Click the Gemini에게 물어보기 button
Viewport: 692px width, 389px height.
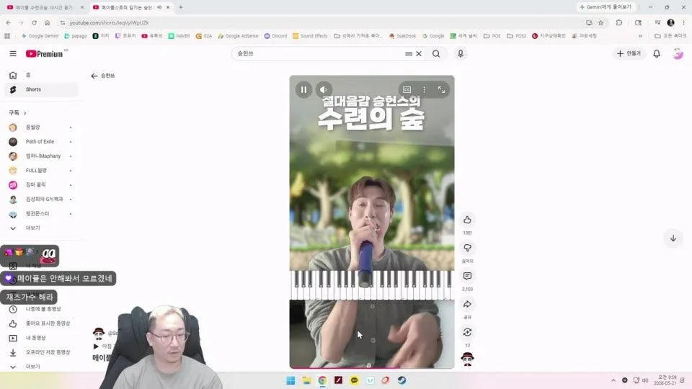click(605, 7)
